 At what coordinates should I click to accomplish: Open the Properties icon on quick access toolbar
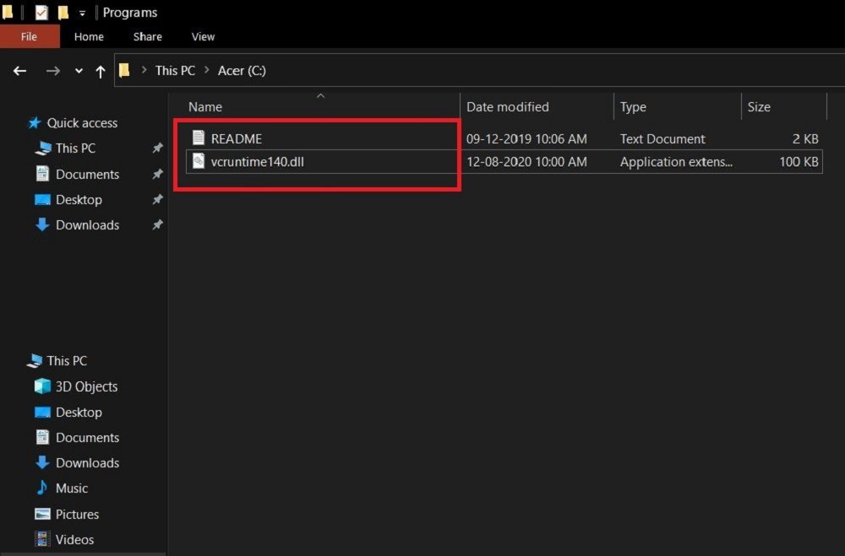[x=41, y=12]
